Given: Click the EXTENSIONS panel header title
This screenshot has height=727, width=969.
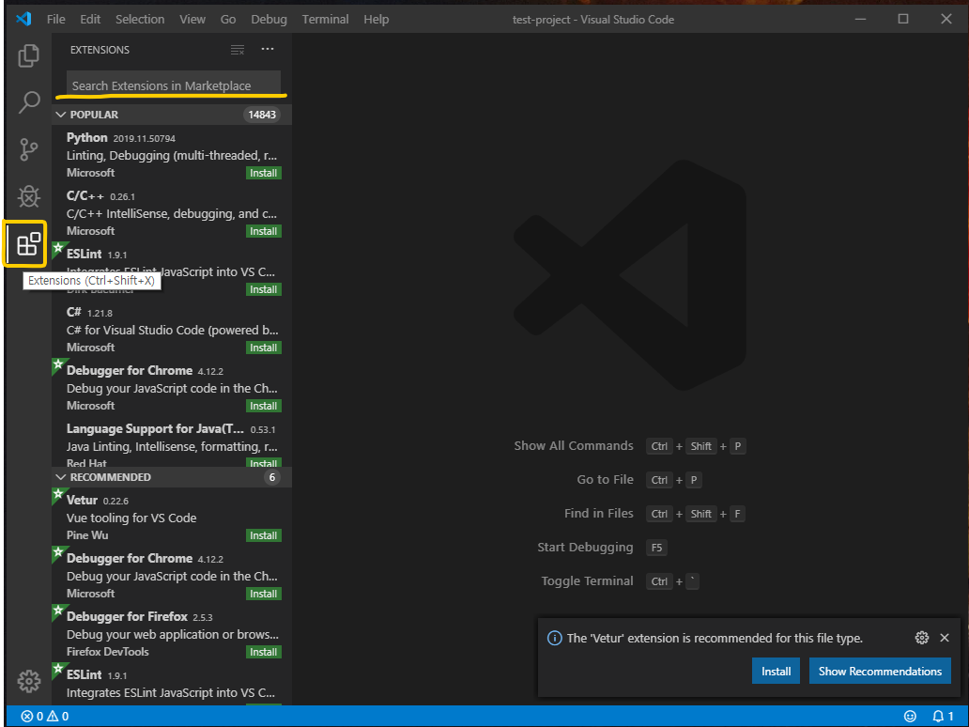Looking at the screenshot, I should 100,50.
